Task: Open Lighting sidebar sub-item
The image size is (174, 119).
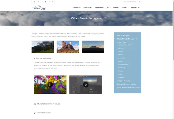Action: [x=121, y=48]
